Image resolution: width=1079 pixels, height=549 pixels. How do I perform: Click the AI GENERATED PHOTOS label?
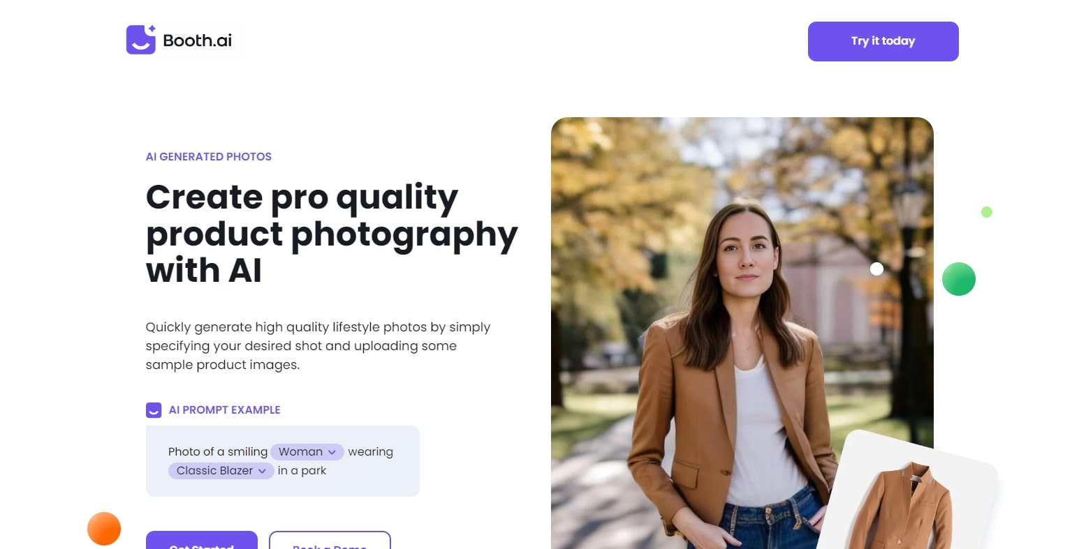click(x=209, y=157)
